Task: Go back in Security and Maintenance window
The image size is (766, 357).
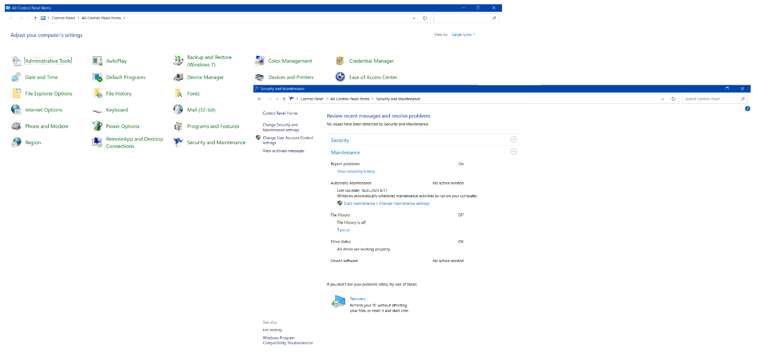Action: coord(260,99)
